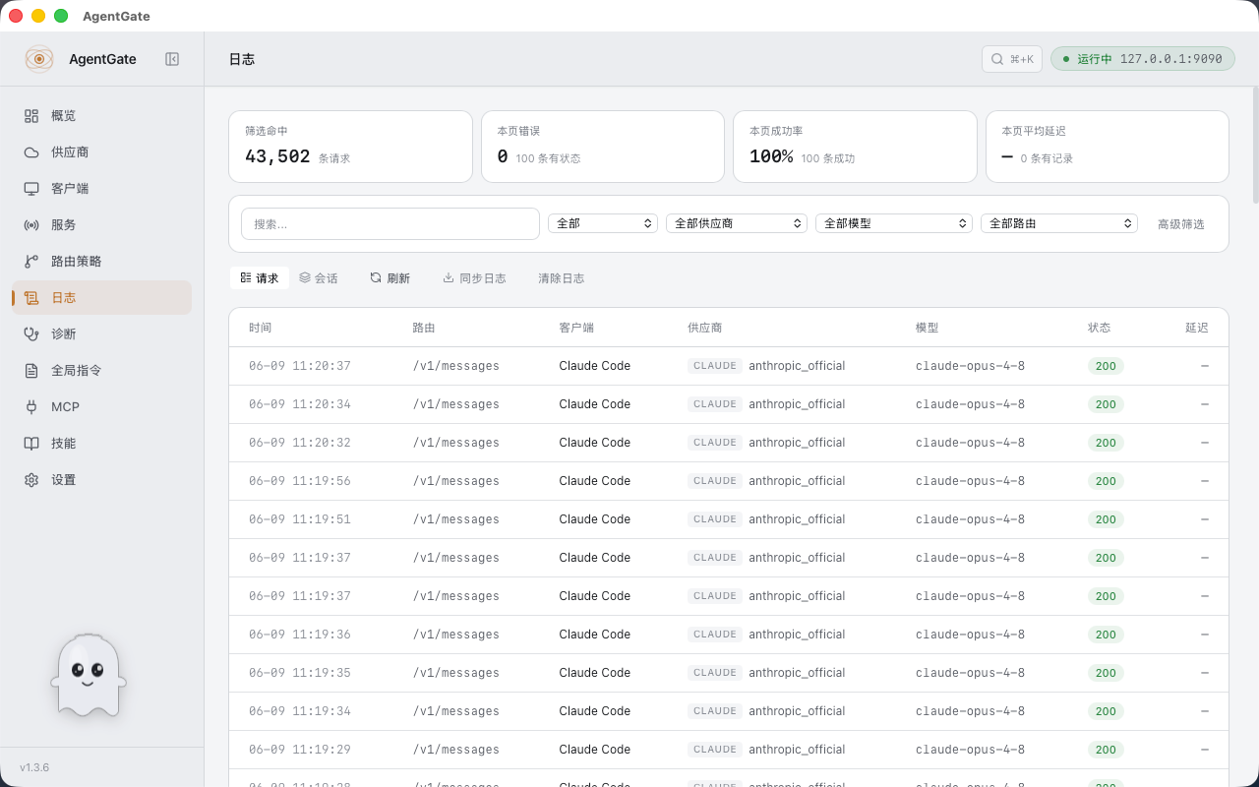Select the log row at 06-09 11:20:37
1259x787 pixels.
coord(729,366)
